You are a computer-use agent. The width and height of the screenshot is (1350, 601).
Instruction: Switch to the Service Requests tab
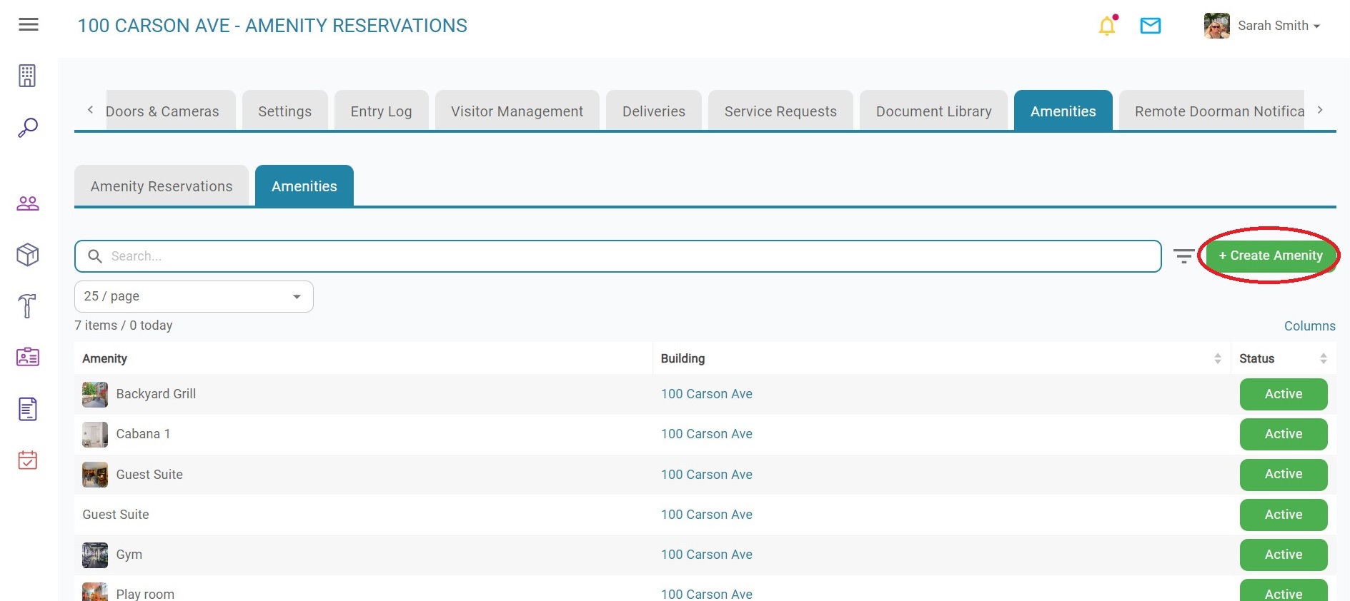pyautogui.click(x=780, y=111)
